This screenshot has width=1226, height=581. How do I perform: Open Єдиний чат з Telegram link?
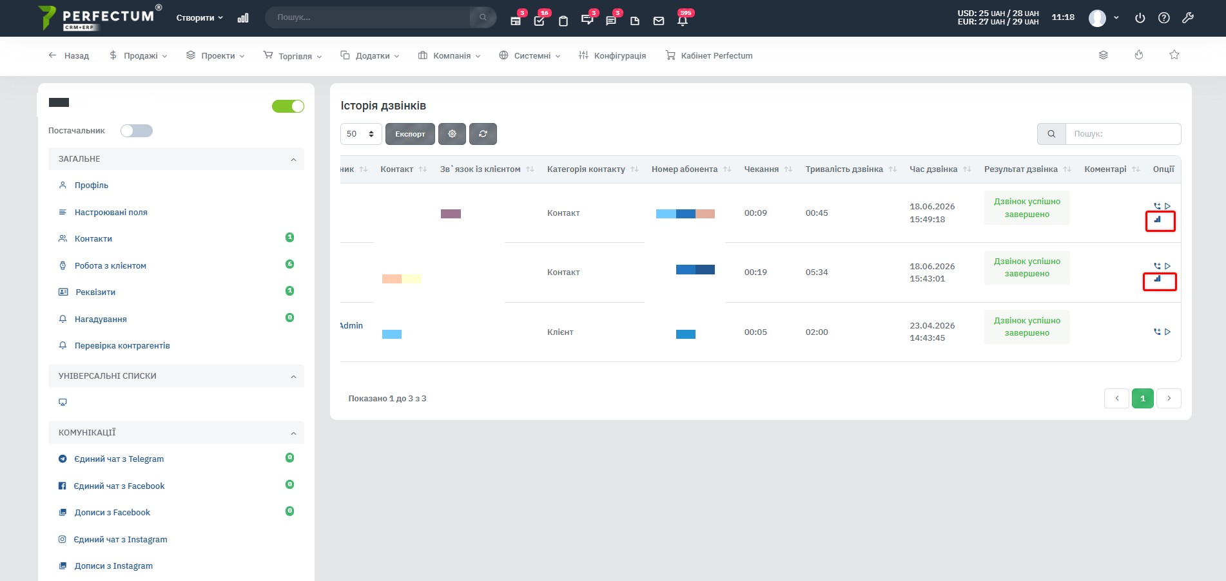[119, 459]
